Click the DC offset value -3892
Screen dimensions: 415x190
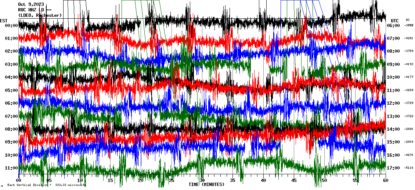click(x=409, y=25)
